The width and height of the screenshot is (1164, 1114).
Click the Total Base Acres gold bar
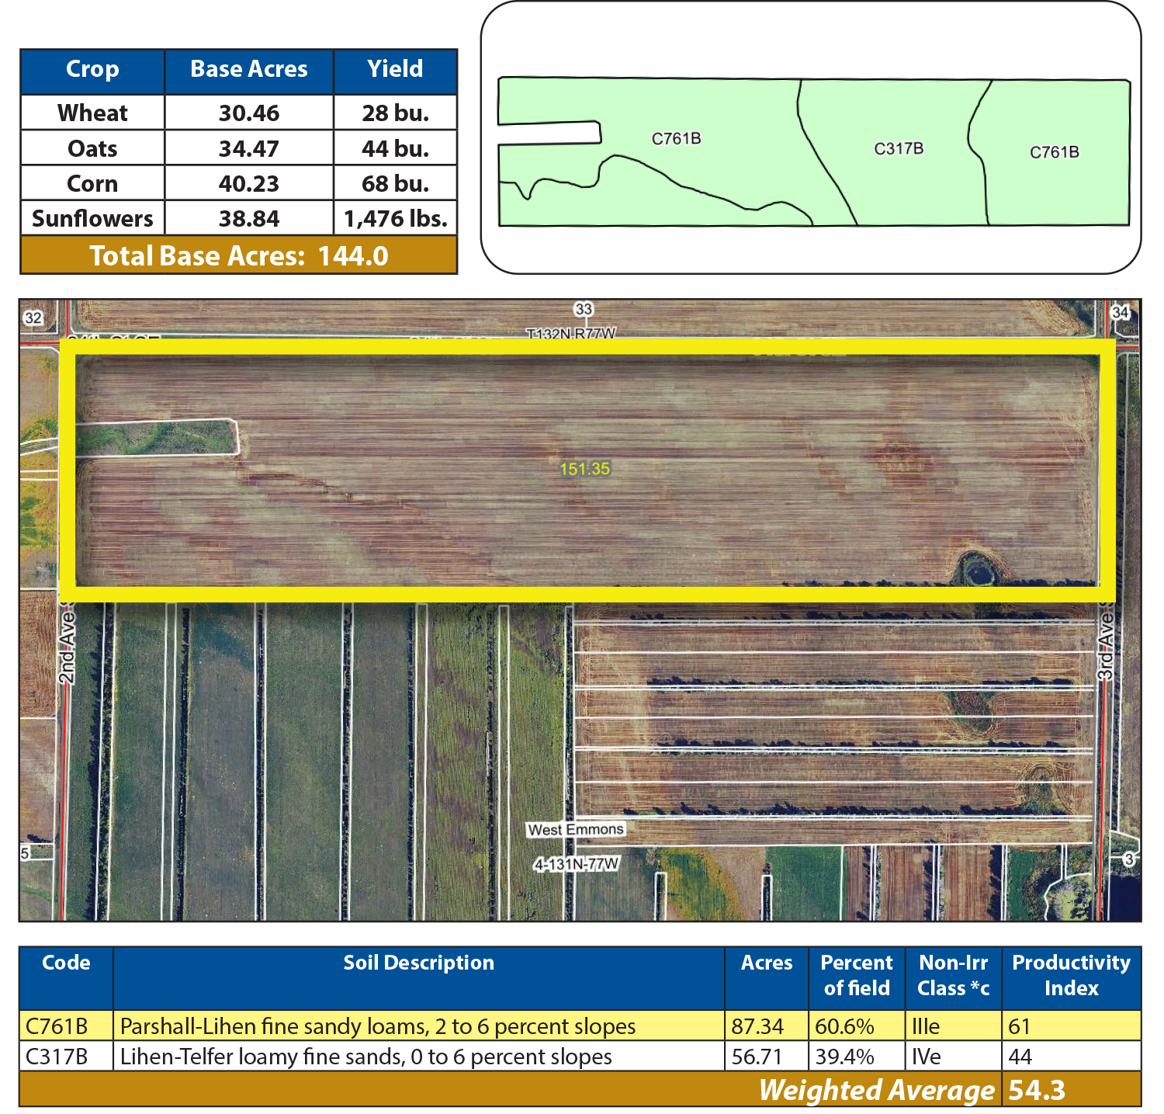click(238, 256)
